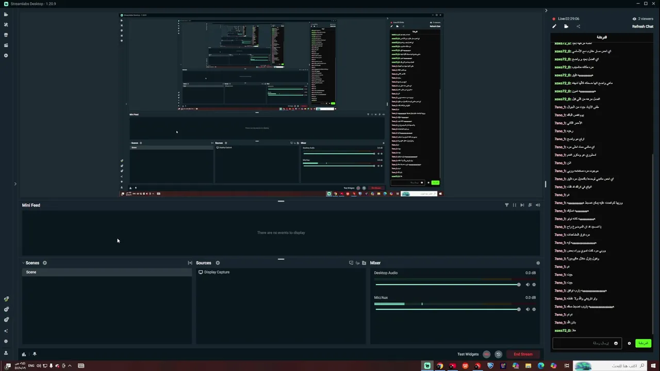Open the pencil edit icon above chat
660x371 pixels.
point(554,26)
